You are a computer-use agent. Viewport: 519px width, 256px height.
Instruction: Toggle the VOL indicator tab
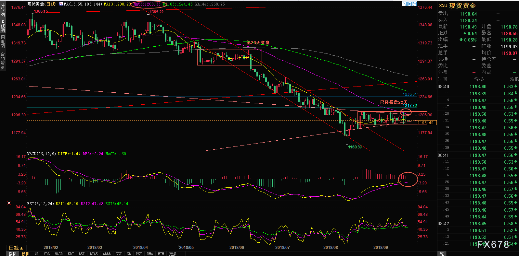click(x=47, y=254)
